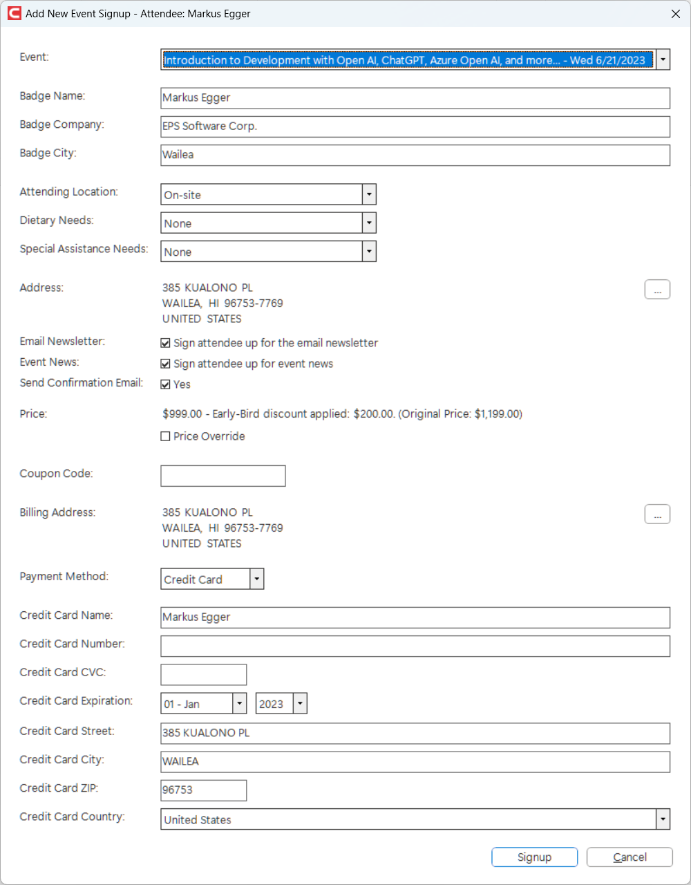Screen dimensions: 691x885
Task: Click the Credit Card City field
Action: [x=415, y=762]
